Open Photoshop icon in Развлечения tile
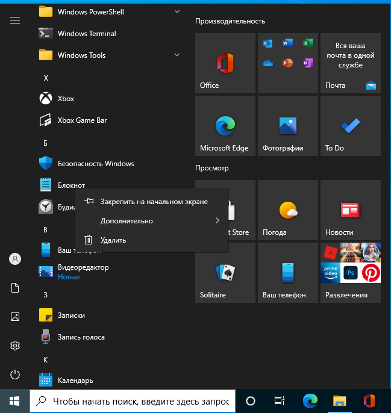 click(x=351, y=273)
